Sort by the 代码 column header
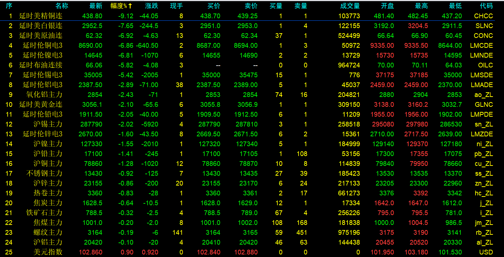The width and height of the screenshot is (504, 257). [486, 6]
